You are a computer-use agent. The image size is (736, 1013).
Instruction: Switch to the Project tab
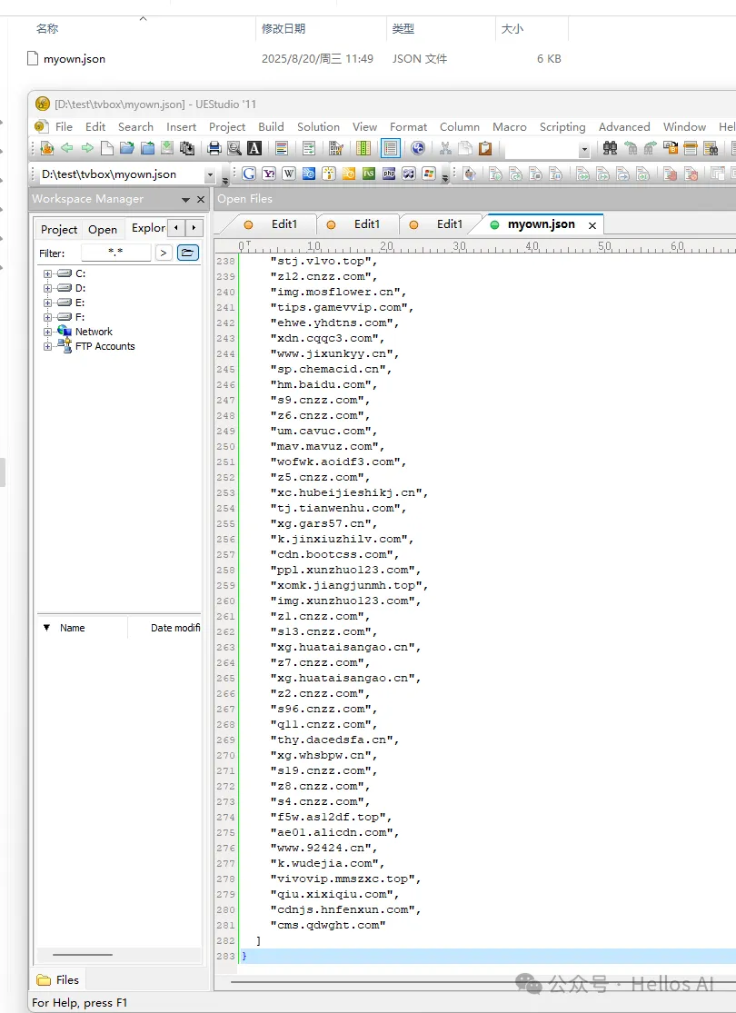point(59,229)
